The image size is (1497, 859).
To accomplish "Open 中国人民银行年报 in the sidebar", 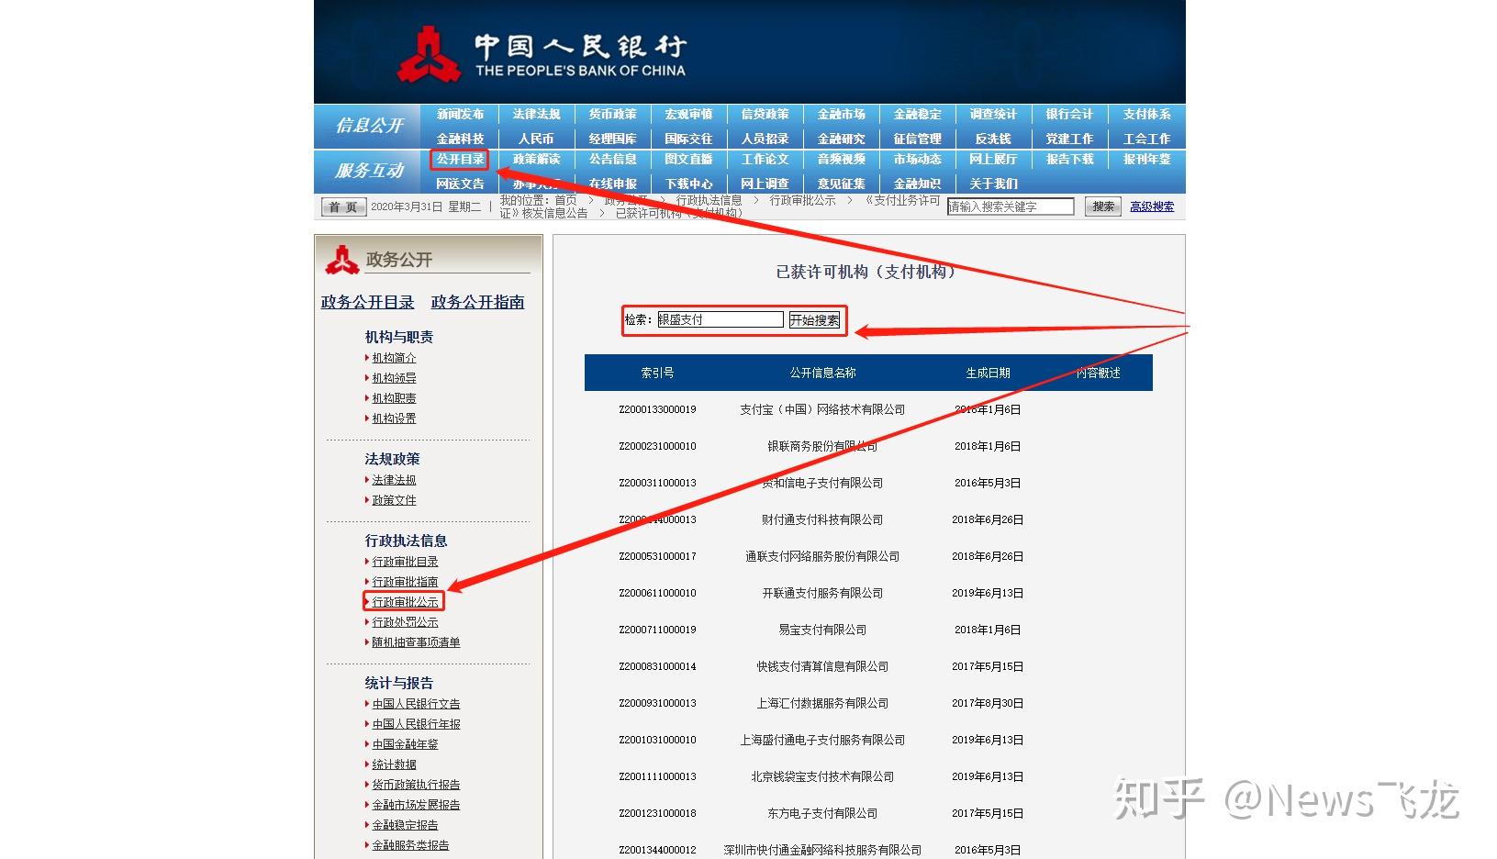I will pyautogui.click(x=416, y=724).
